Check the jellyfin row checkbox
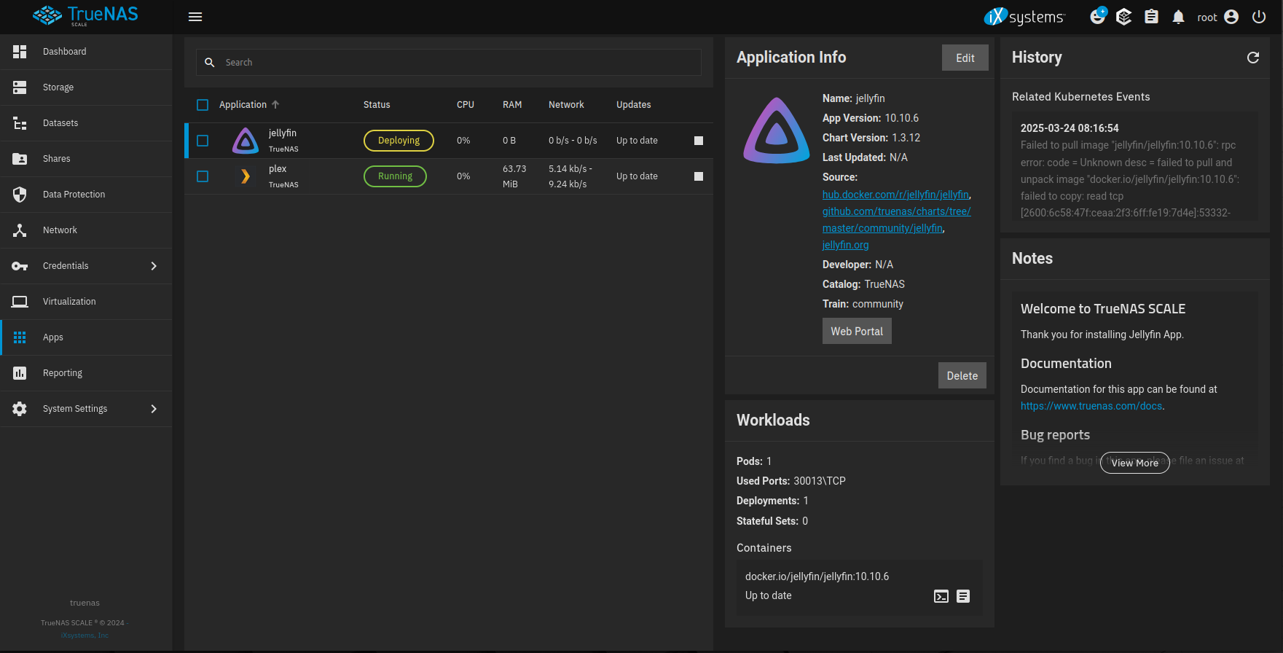This screenshot has width=1283, height=653. (203, 141)
